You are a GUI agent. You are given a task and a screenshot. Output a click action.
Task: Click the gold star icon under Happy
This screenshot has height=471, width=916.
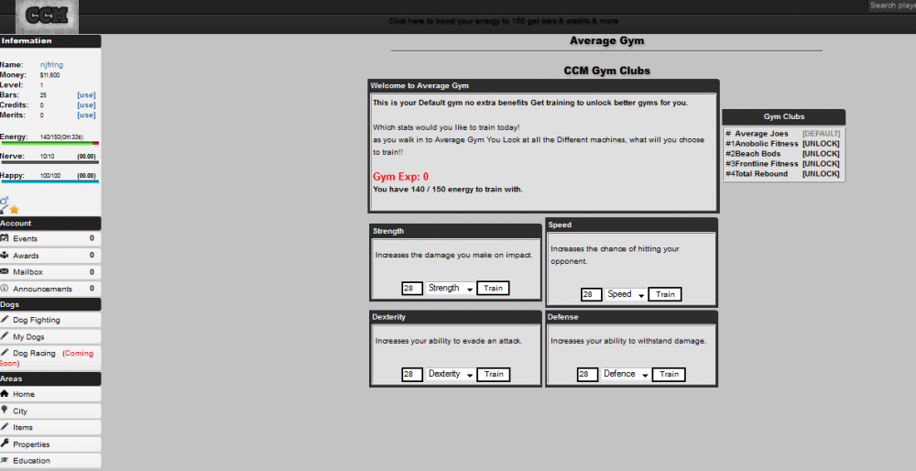[x=14, y=209]
